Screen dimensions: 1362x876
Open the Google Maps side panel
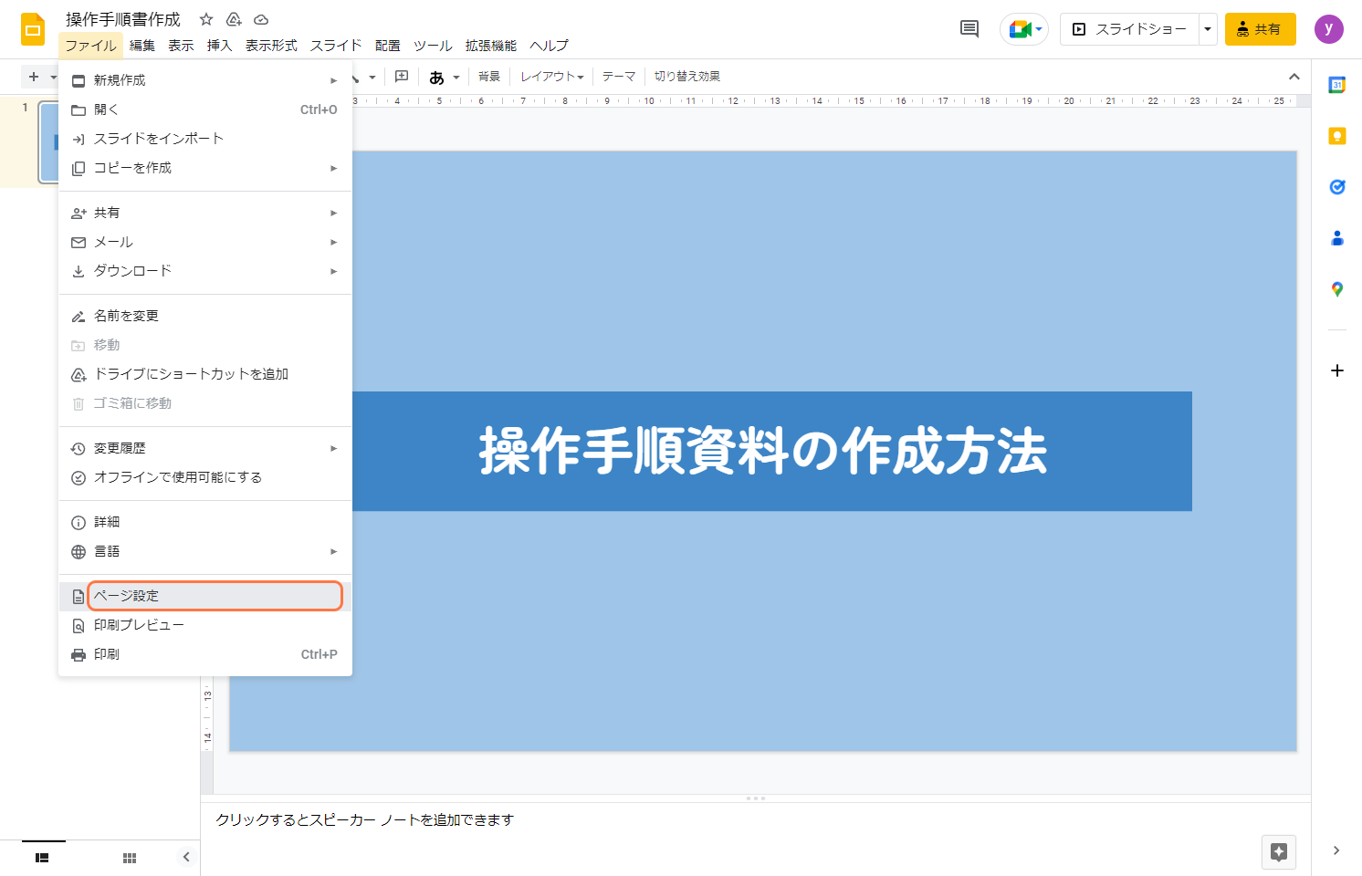[1337, 289]
